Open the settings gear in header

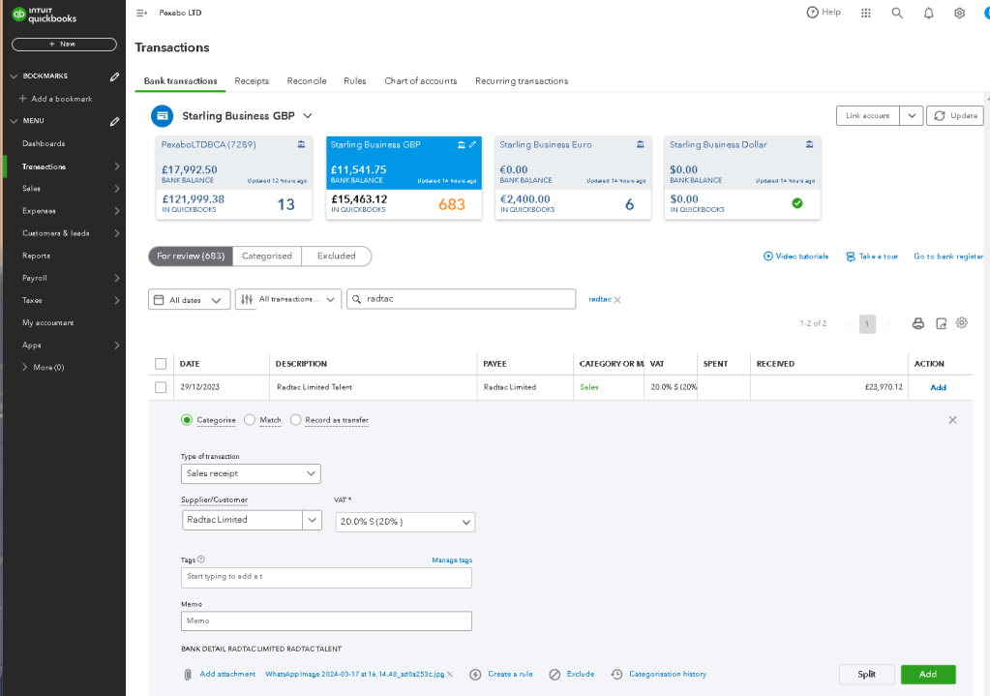coord(959,13)
